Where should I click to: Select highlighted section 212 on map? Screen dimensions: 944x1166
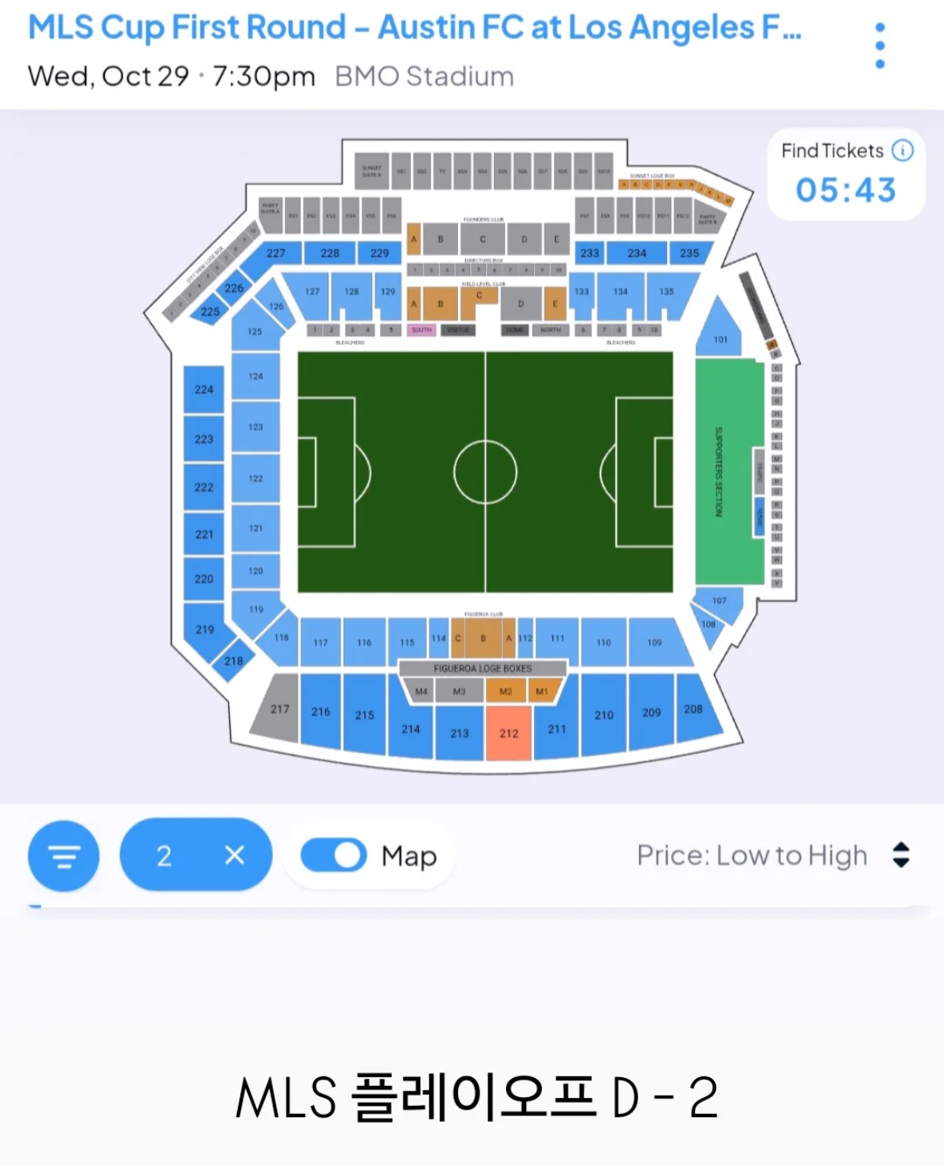pos(508,733)
